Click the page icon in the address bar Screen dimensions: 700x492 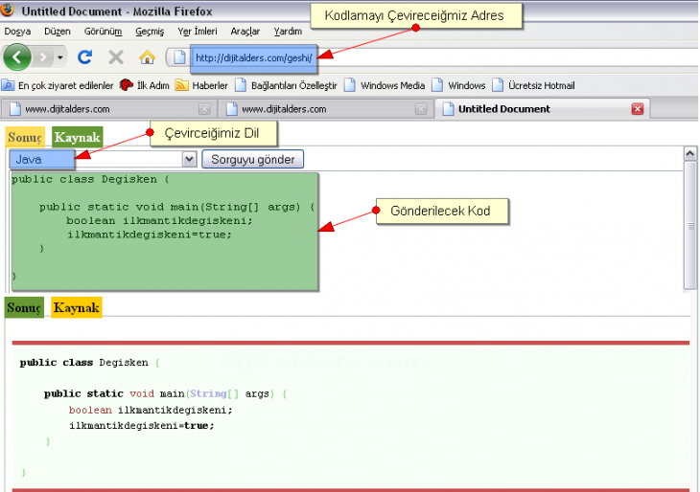click(179, 57)
